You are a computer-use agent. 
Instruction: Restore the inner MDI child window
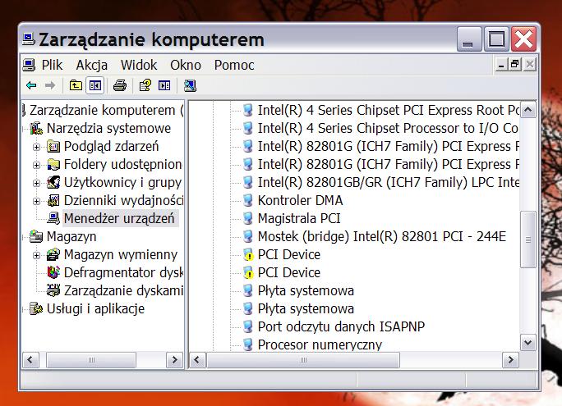515,65
